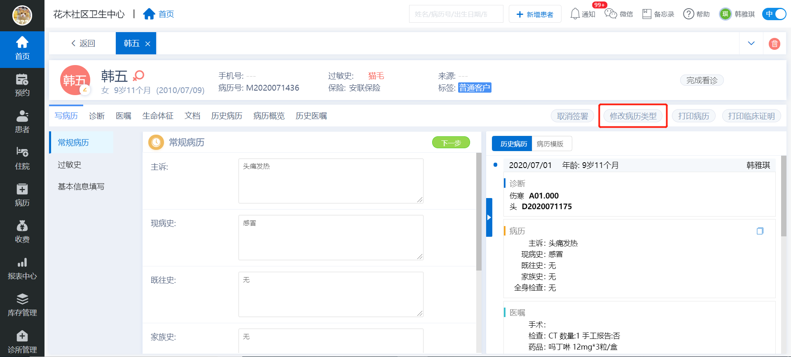Switch to 写病历 tab
Screen dimensions: 791x357
[x=66, y=116]
